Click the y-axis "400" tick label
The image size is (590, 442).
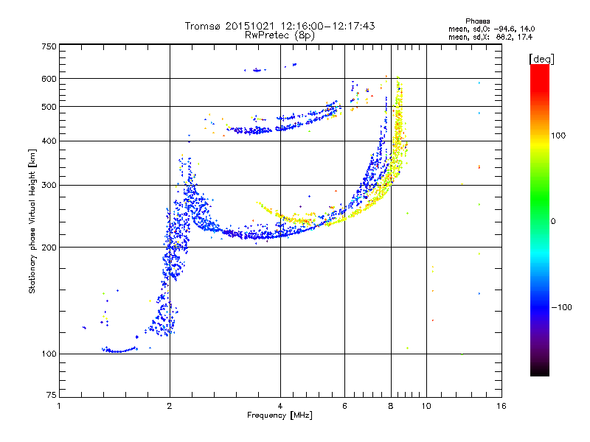click(x=49, y=141)
